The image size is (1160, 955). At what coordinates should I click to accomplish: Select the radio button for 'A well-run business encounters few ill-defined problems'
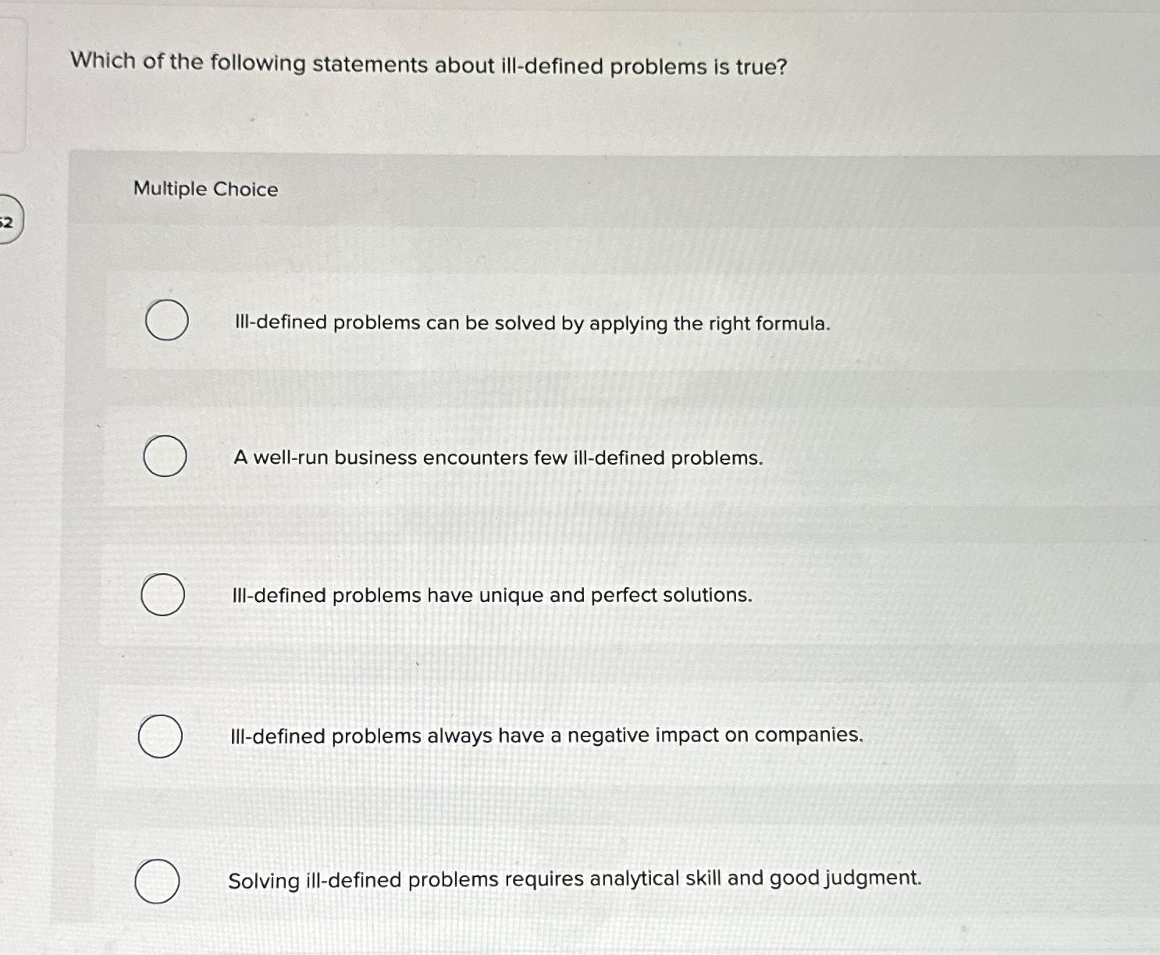pos(165,458)
